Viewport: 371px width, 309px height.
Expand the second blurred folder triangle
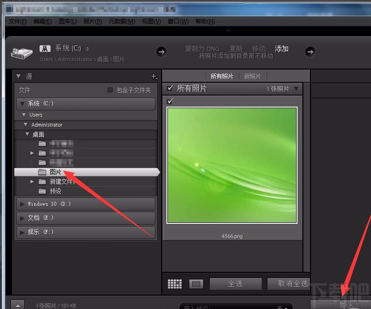coord(32,153)
